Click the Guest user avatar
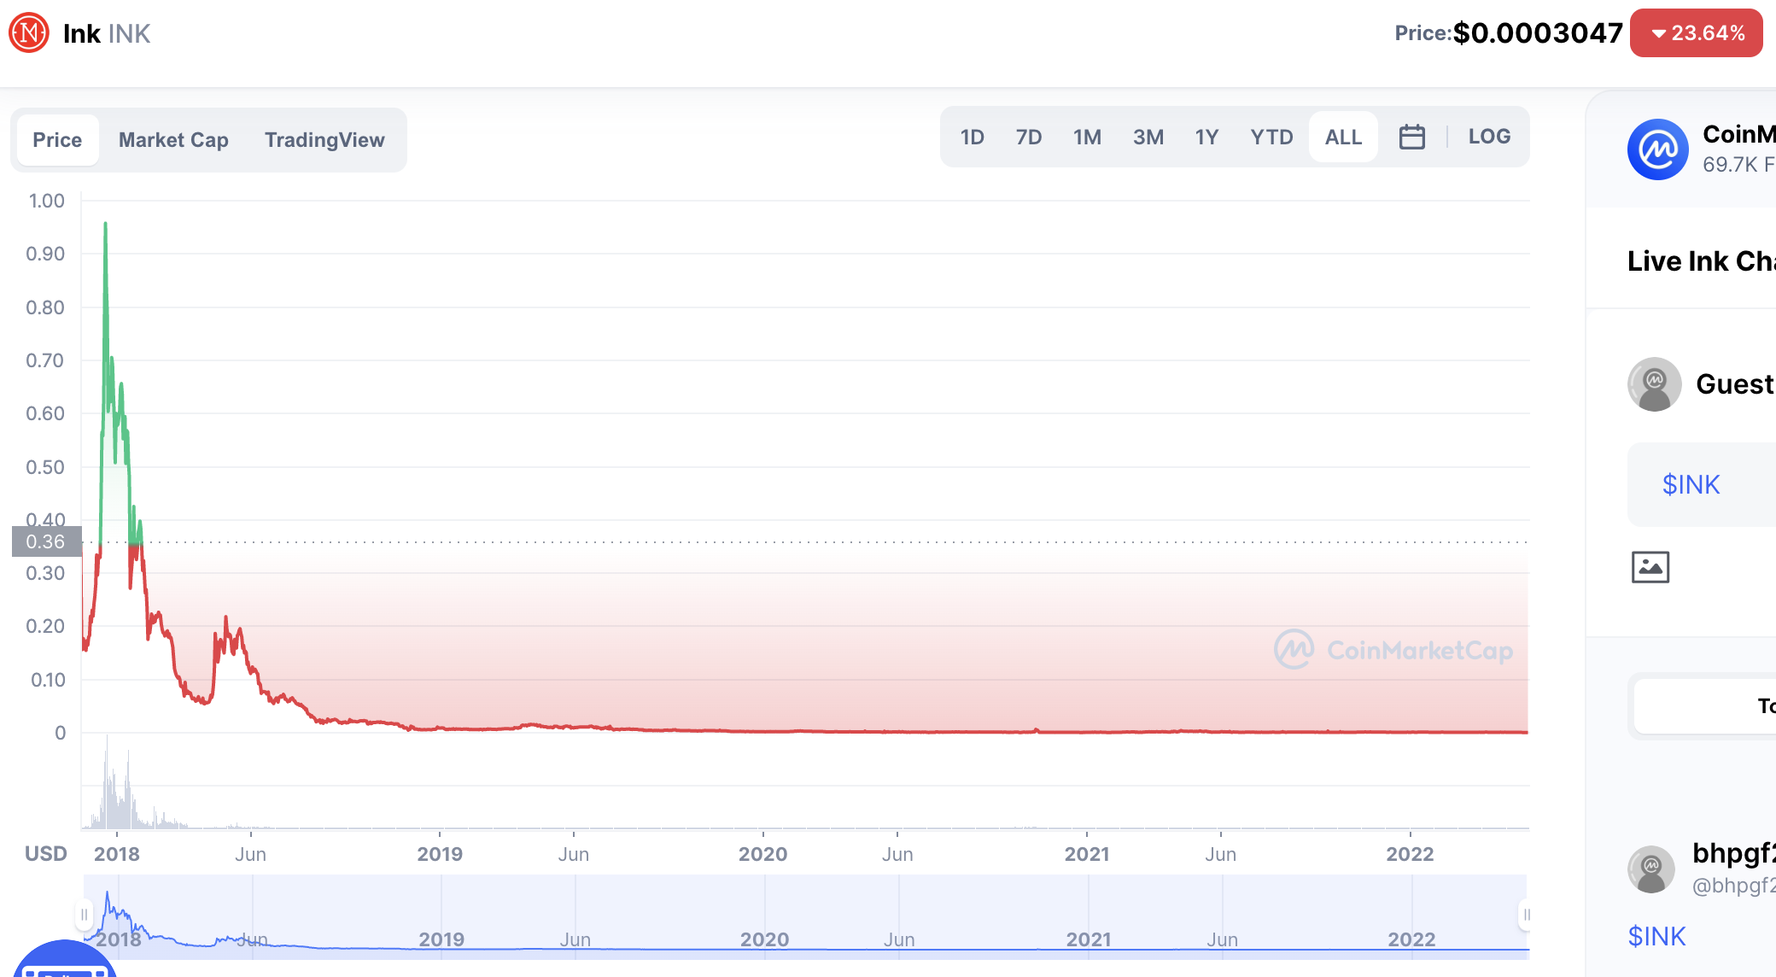This screenshot has height=977, width=1776. click(1654, 384)
